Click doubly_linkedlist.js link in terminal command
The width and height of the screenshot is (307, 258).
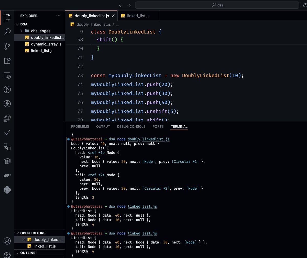point(149,139)
